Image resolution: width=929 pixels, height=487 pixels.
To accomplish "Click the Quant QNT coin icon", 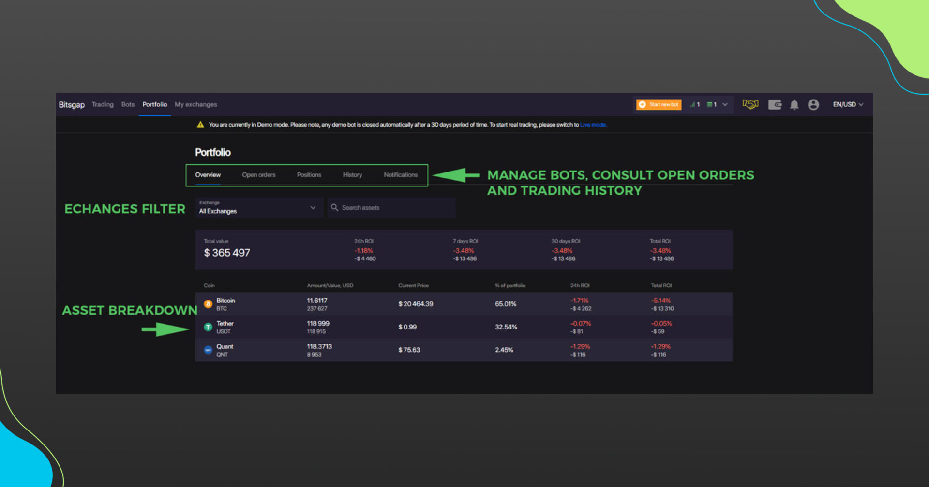I will point(208,350).
